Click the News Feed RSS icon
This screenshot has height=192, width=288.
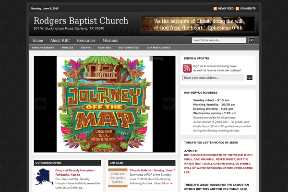point(215,9)
